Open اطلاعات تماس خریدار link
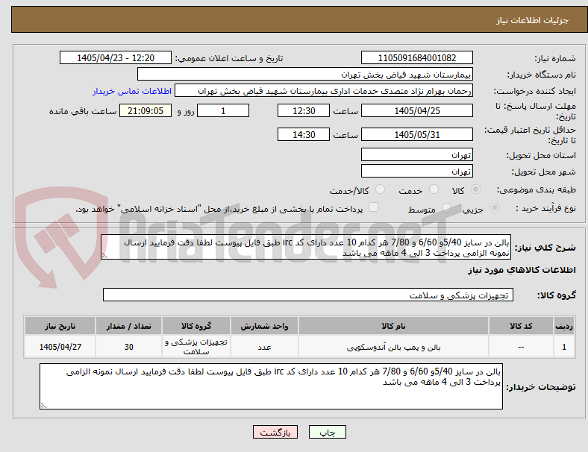This screenshot has height=452, width=588. point(132,91)
